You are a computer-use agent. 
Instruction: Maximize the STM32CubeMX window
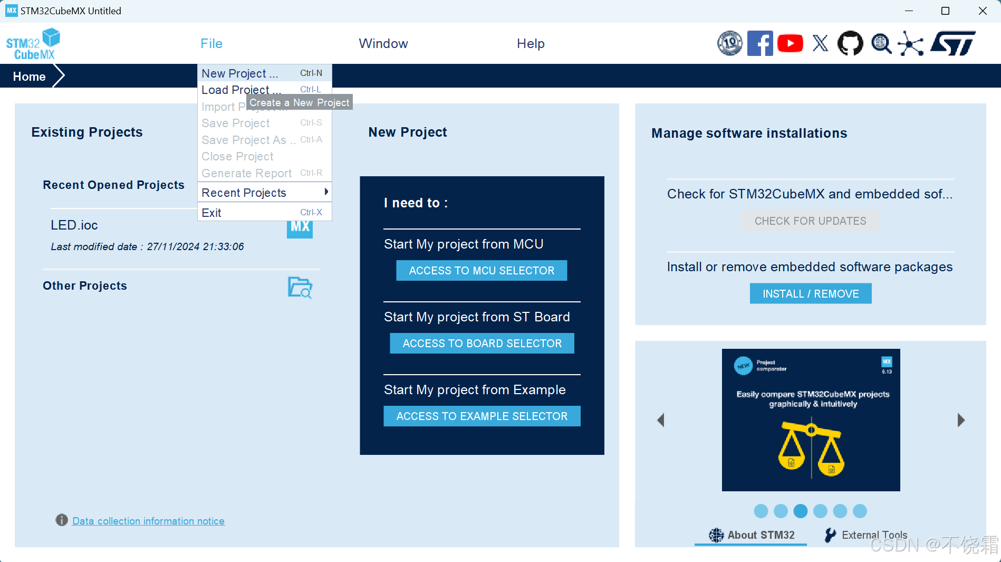pos(945,11)
